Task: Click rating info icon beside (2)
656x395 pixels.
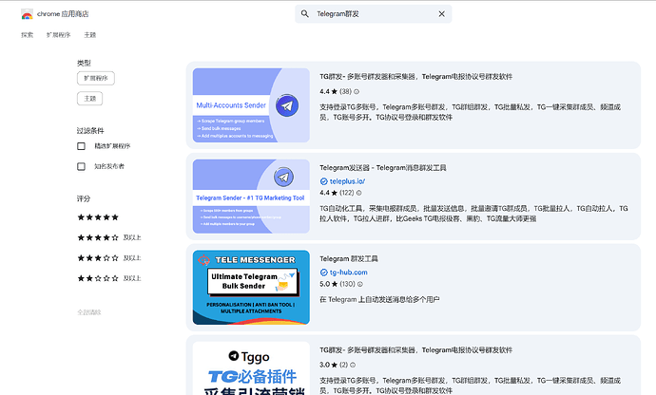Action: coord(353,365)
